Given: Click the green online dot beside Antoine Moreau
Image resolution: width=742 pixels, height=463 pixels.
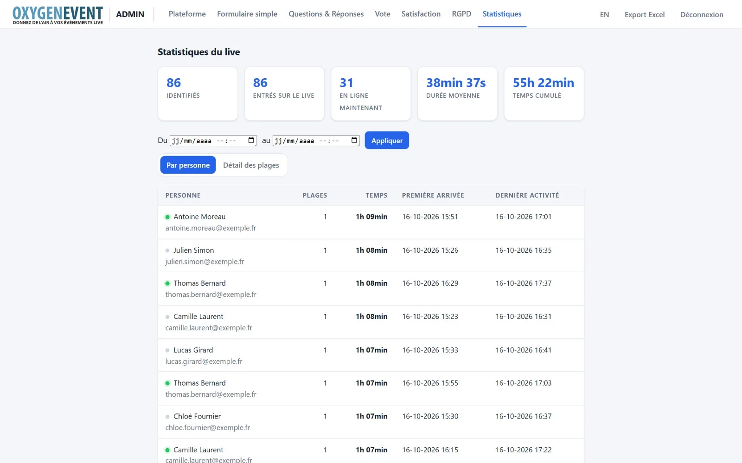Looking at the screenshot, I should pos(167,217).
